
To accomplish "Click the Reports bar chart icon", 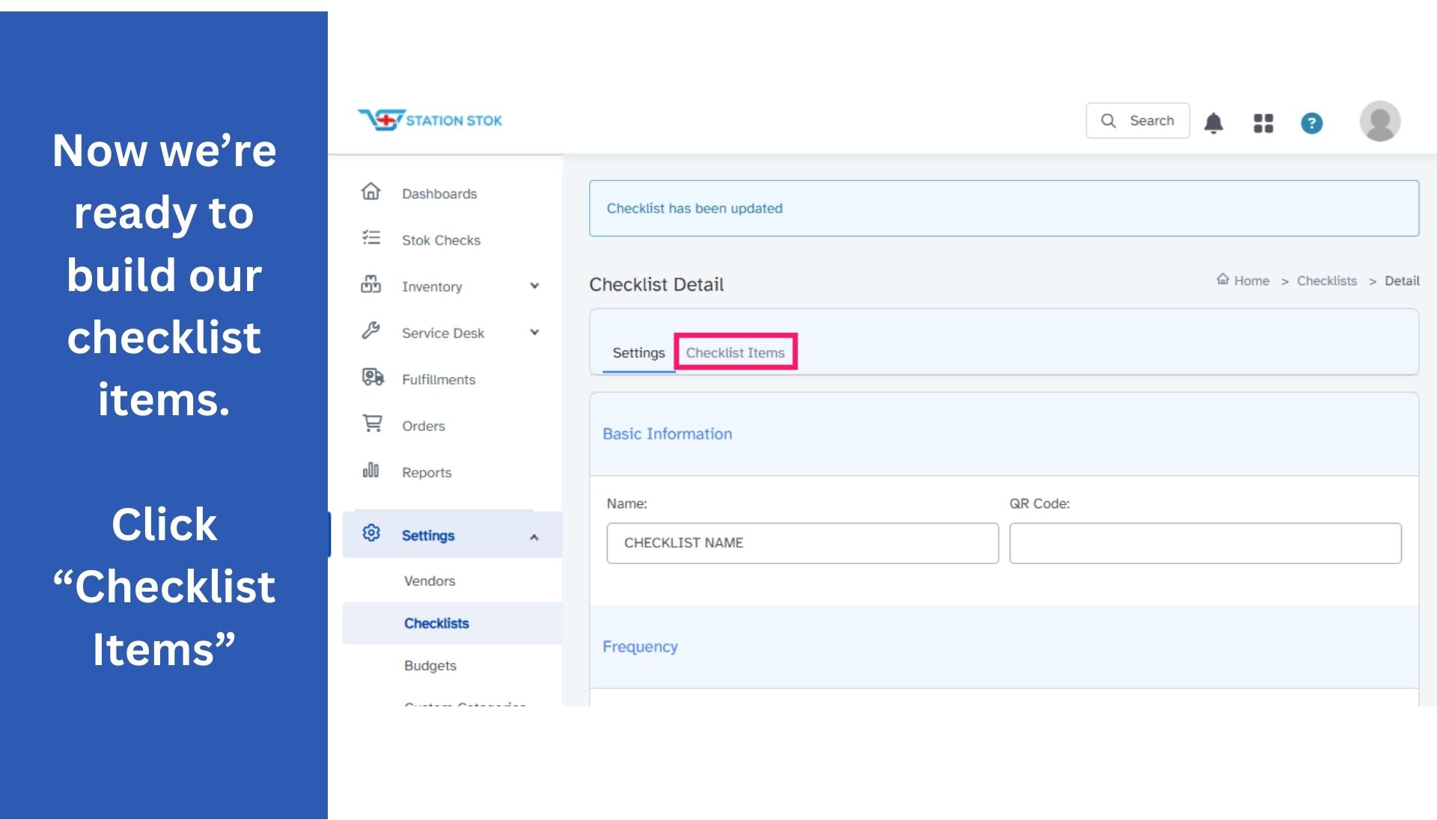I will tap(371, 471).
